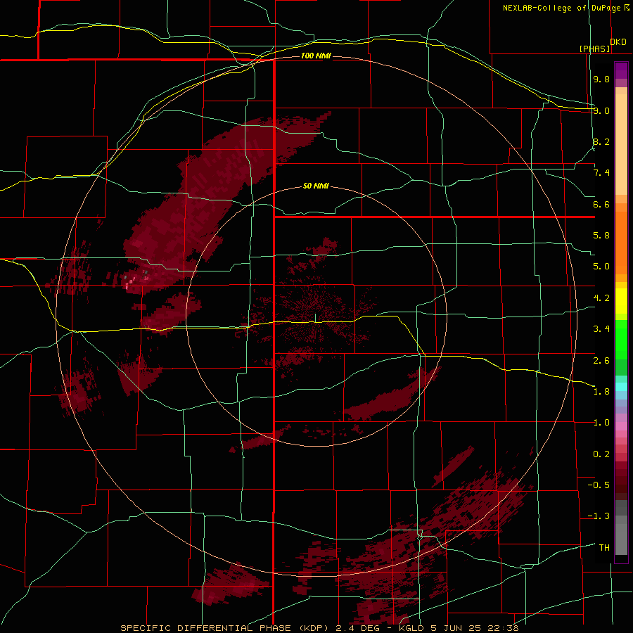Click the -0.5 value on the color scale
Image resolution: width=633 pixels, height=633 pixels.
tap(599, 485)
